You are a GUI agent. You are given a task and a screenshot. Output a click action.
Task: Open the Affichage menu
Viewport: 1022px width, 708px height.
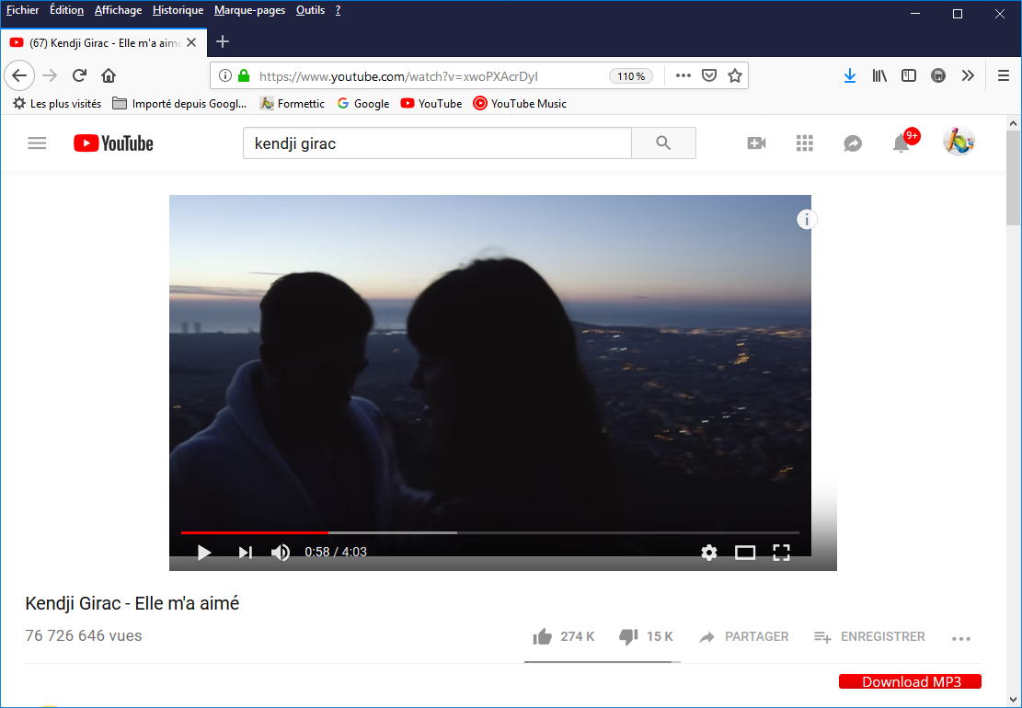[x=118, y=10]
